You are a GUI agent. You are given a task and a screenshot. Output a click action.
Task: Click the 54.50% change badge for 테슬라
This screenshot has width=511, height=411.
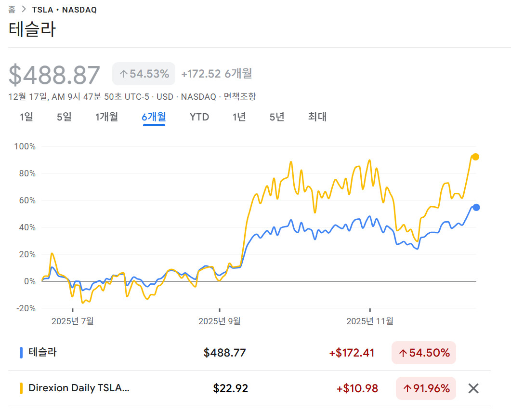423,353
